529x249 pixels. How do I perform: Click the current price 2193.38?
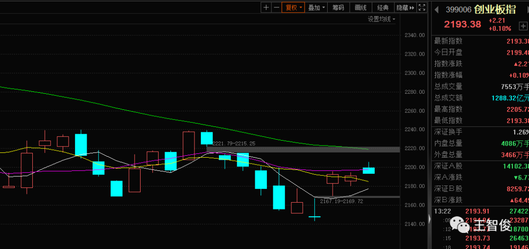(463, 24)
